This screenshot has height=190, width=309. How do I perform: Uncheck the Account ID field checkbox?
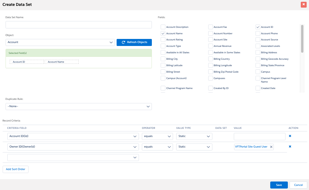(x=258, y=27)
